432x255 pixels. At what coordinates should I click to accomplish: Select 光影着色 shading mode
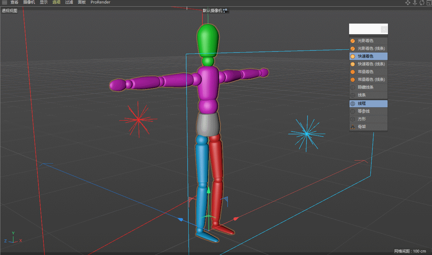(x=369, y=41)
